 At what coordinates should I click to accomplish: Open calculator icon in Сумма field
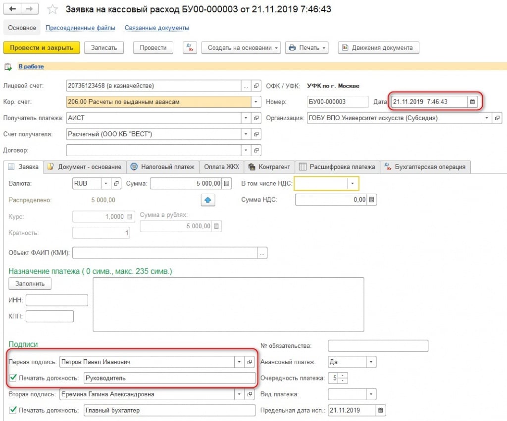227,183
